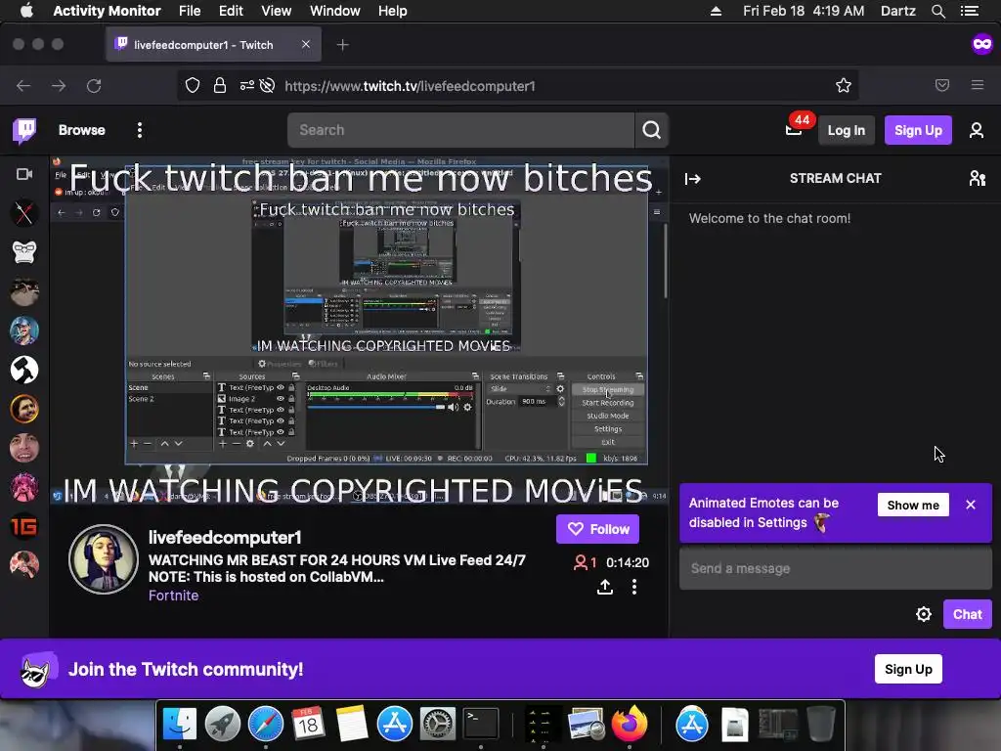Viewport: 1001px width, 751px height.
Task: Open the Apple menu
Action: click(x=26, y=11)
